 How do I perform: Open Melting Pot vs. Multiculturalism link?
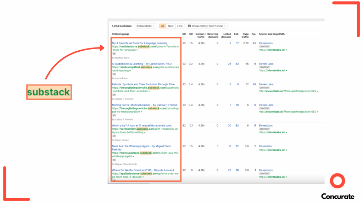(x=145, y=105)
